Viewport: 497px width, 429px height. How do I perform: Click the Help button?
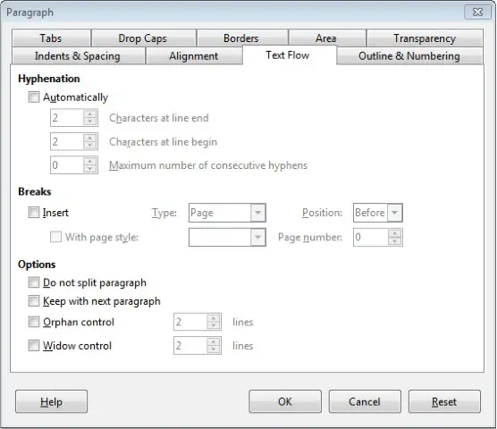[51, 401]
